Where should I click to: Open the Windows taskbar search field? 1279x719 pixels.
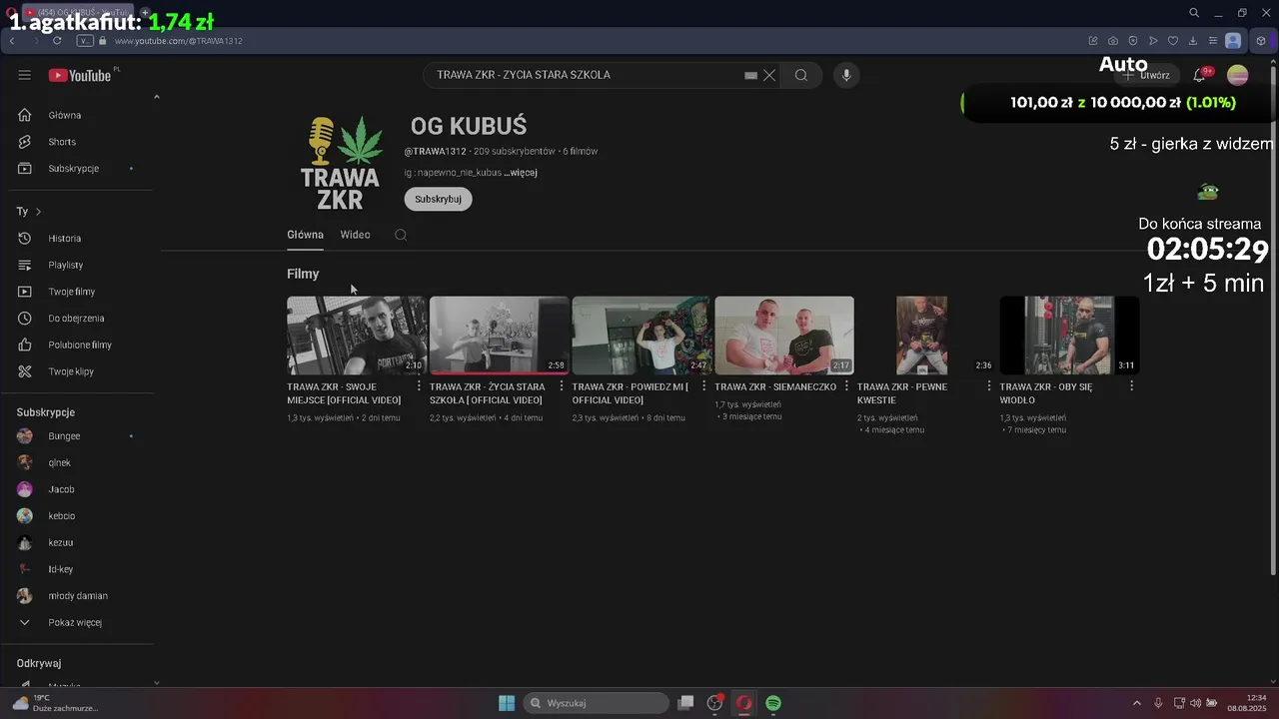597,703
